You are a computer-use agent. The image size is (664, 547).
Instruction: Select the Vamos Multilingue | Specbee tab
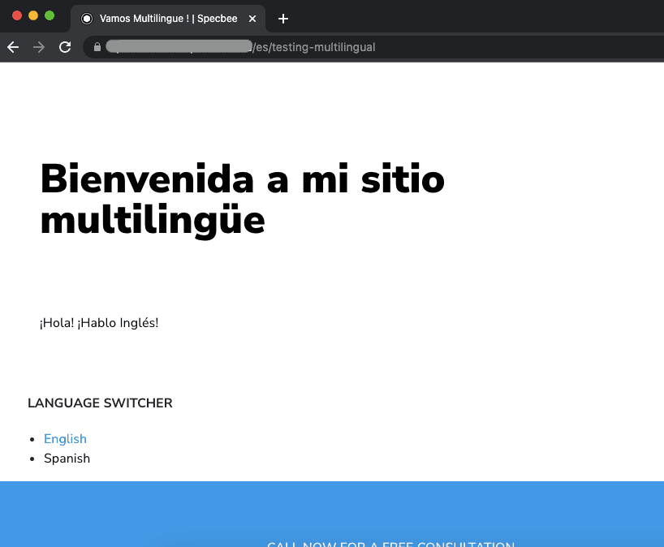168,19
